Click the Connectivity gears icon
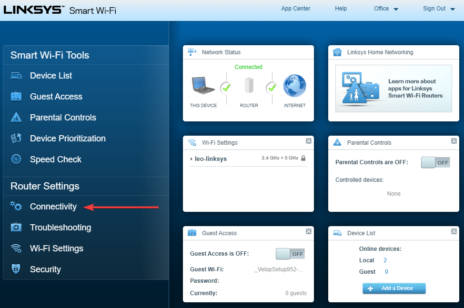This screenshot has width=464, height=308. [x=16, y=206]
